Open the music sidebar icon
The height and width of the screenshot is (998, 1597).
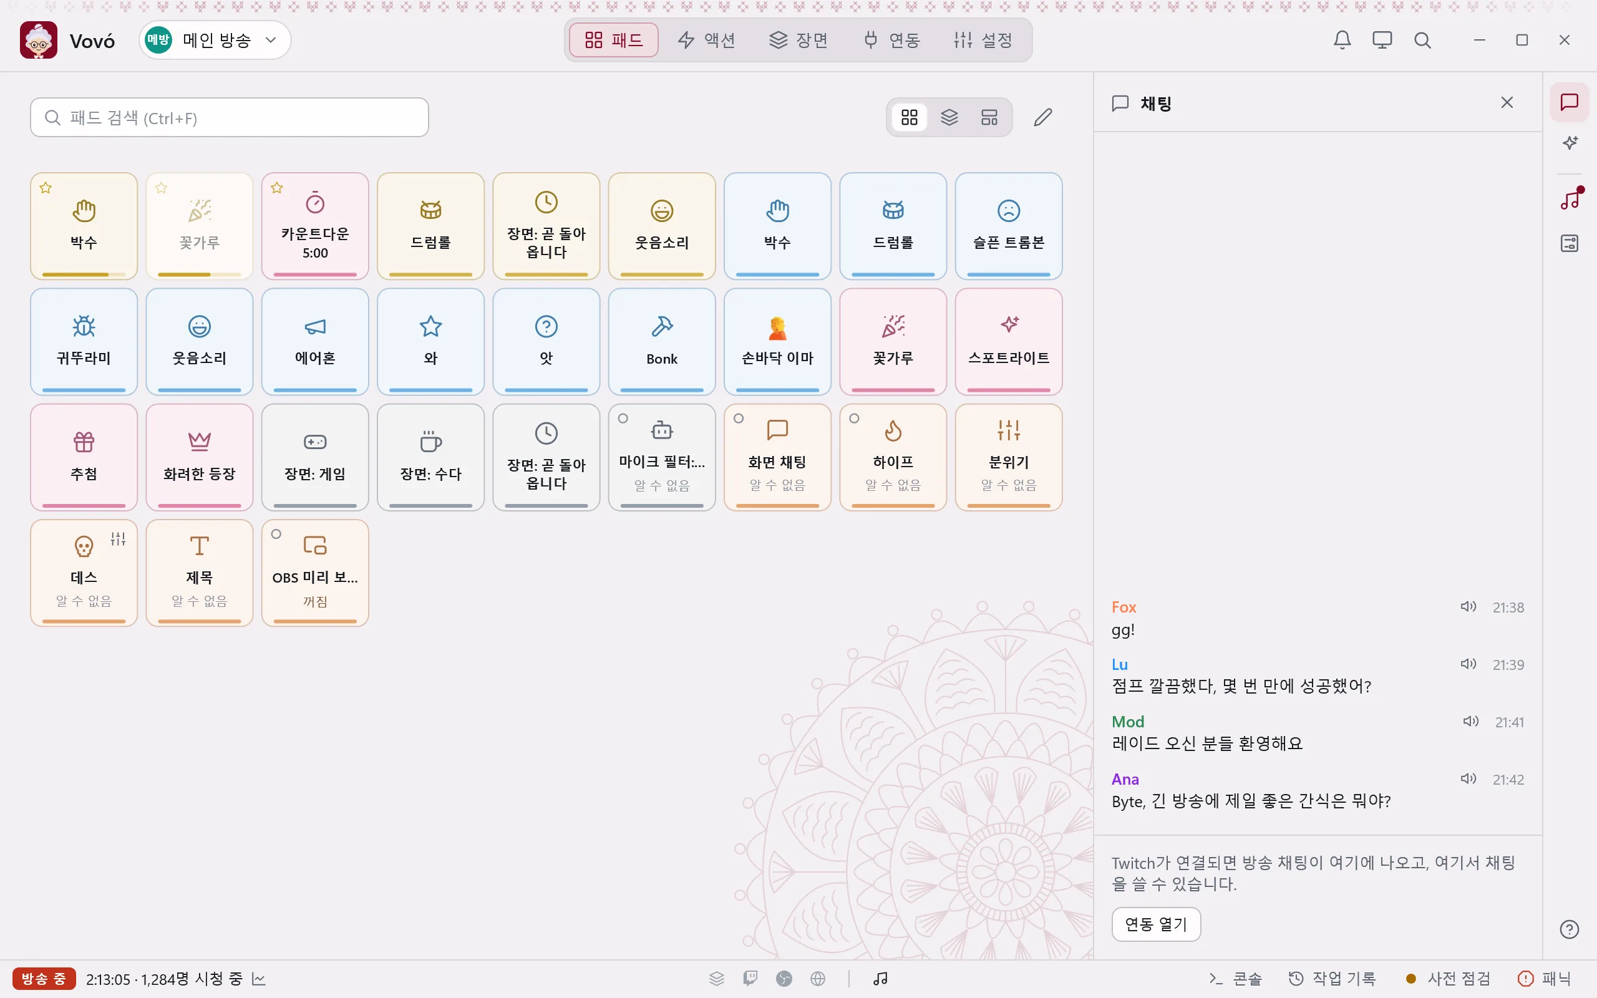pyautogui.click(x=1570, y=199)
